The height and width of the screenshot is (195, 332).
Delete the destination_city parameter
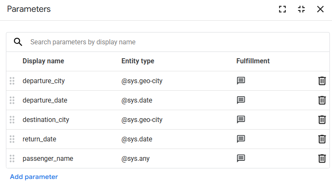click(322, 119)
